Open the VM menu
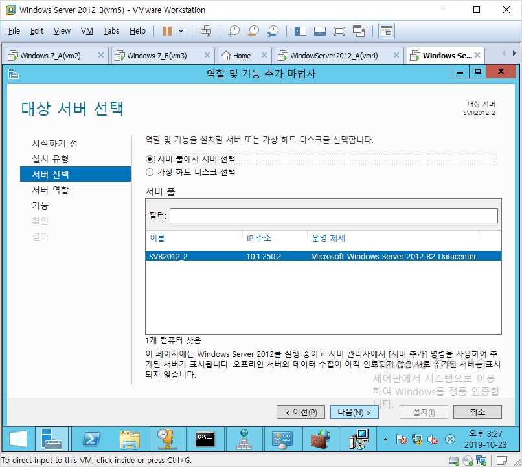Viewport: 522px width, 467px height. click(87, 31)
